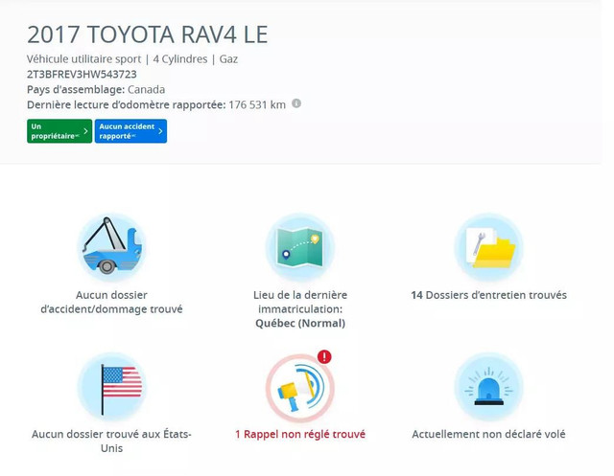Click 'Actuellement non déclaré volé' text
This screenshot has width=614, height=476.
(488, 434)
